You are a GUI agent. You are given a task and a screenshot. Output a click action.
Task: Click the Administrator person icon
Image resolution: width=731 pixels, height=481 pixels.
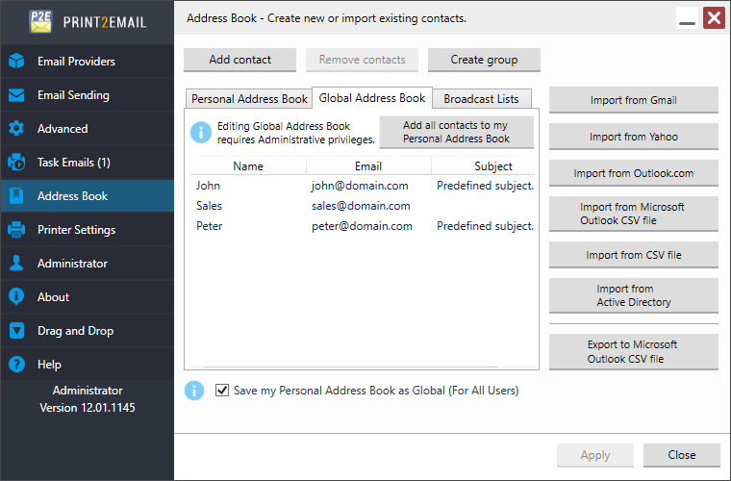[x=16, y=264]
